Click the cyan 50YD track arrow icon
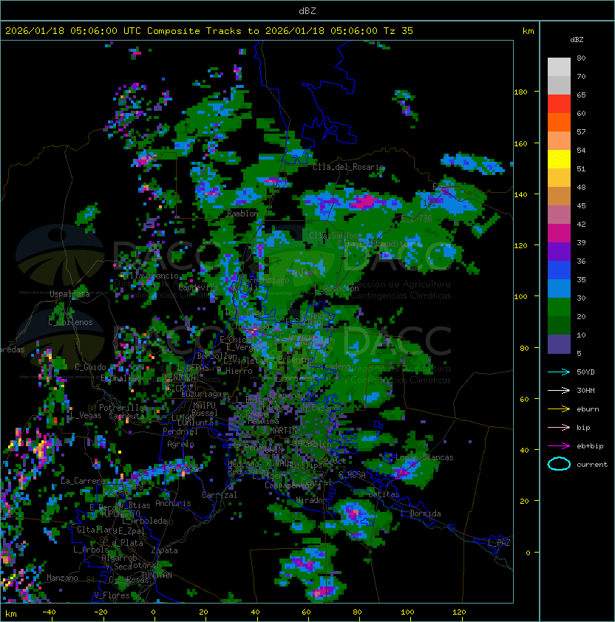 pos(559,372)
